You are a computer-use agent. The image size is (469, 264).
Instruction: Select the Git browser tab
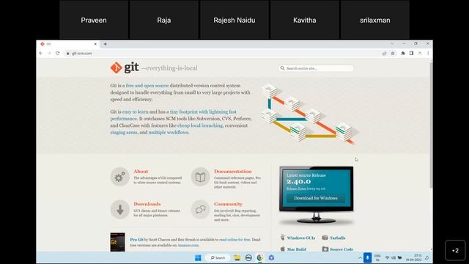tap(68, 44)
